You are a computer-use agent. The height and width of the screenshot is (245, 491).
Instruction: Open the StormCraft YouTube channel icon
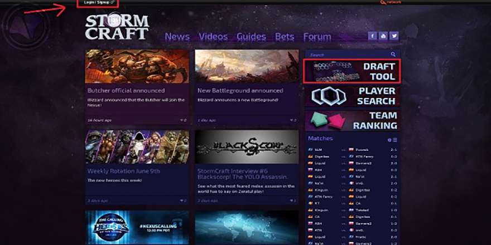tap(383, 36)
